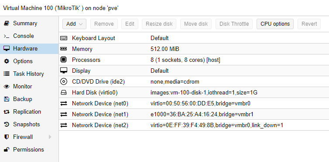Image resolution: width=329 pixels, height=162 pixels.
Task: Click the Console terminal prompt icon
Action: coord(7,36)
